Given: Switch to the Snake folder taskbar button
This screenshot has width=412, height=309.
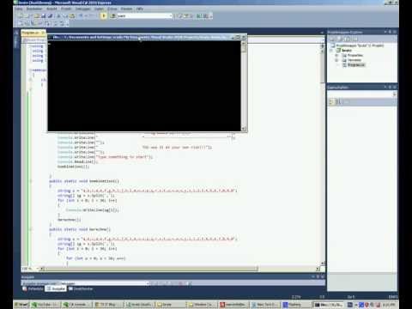Looking at the screenshot, I should [x=170, y=305].
